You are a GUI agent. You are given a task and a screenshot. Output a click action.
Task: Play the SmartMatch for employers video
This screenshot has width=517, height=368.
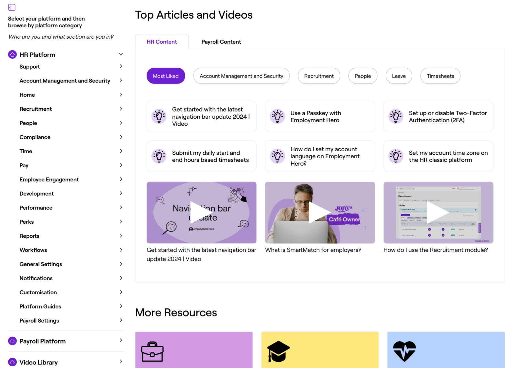[x=320, y=213]
